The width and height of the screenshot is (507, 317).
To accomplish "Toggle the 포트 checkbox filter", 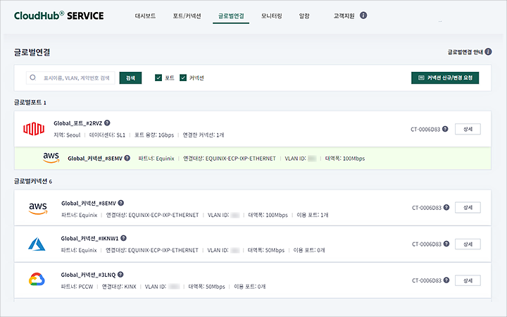I will coord(158,77).
